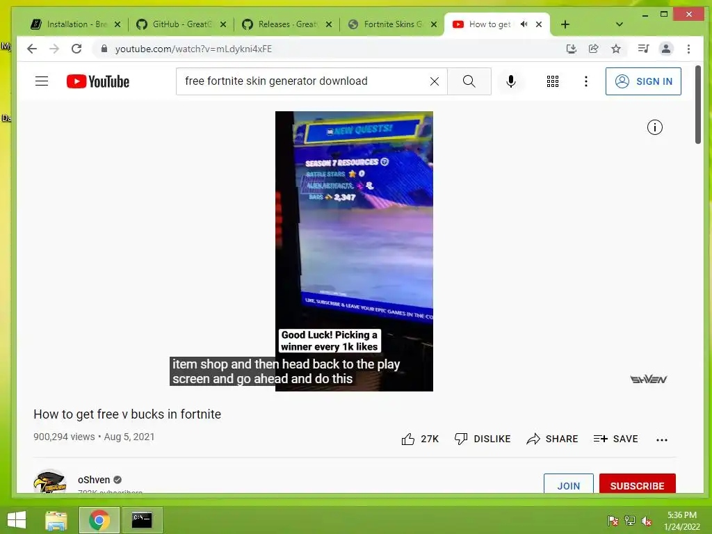Open the Windows Start button
712x534 pixels.
[x=17, y=520]
